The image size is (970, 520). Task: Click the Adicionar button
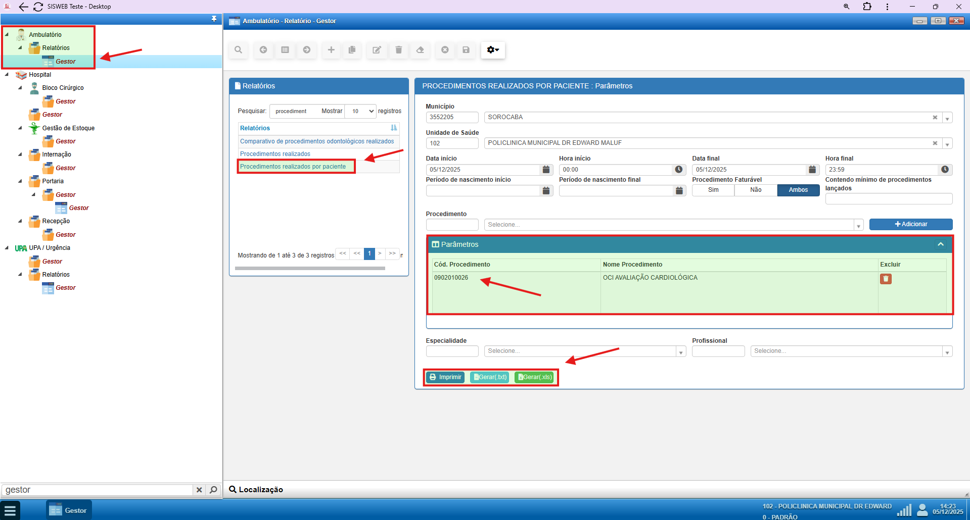coord(910,224)
